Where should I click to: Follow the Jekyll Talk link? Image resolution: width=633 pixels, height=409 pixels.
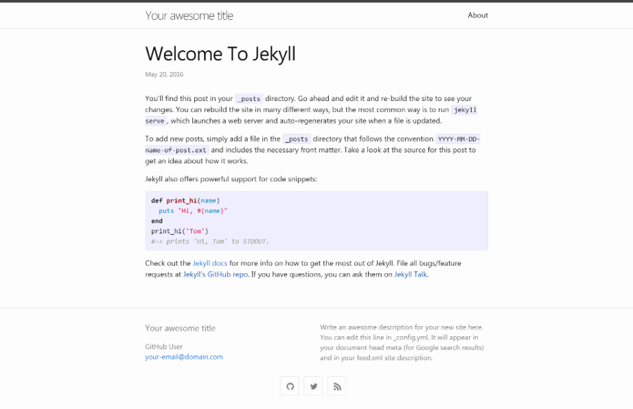[411, 274]
